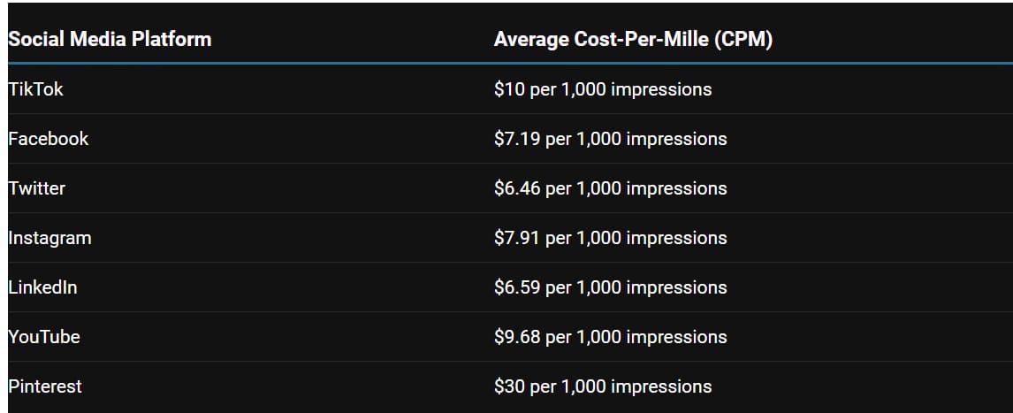This screenshot has height=413, width=1013.
Task: Click the Average Cost-Per-Mille (CPM) header
Action: [x=633, y=40]
